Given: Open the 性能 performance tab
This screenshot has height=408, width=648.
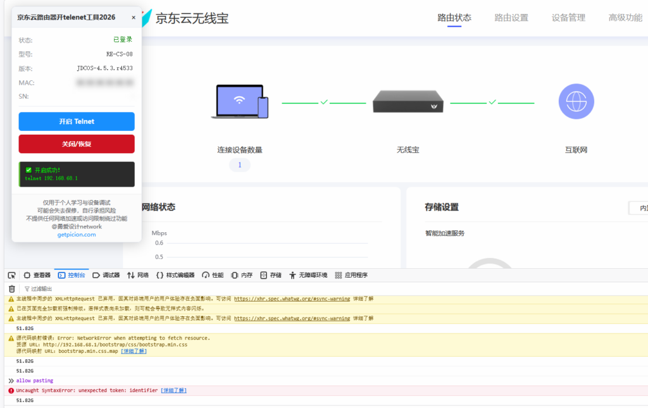Looking at the screenshot, I should (213, 275).
